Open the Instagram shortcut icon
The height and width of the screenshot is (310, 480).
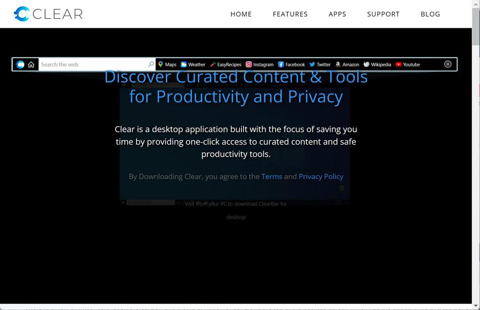coord(249,64)
